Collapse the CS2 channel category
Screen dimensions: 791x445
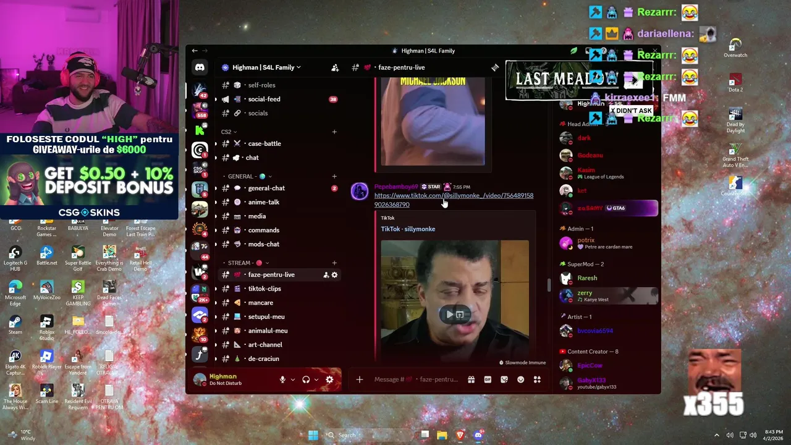[x=229, y=132]
